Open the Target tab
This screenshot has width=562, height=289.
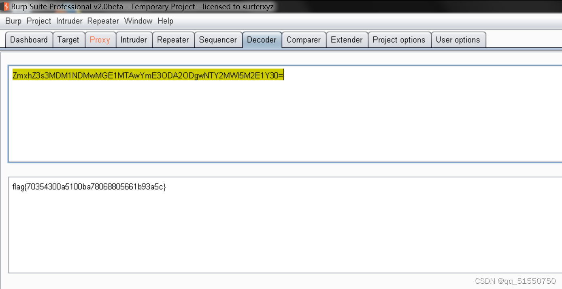coord(69,40)
